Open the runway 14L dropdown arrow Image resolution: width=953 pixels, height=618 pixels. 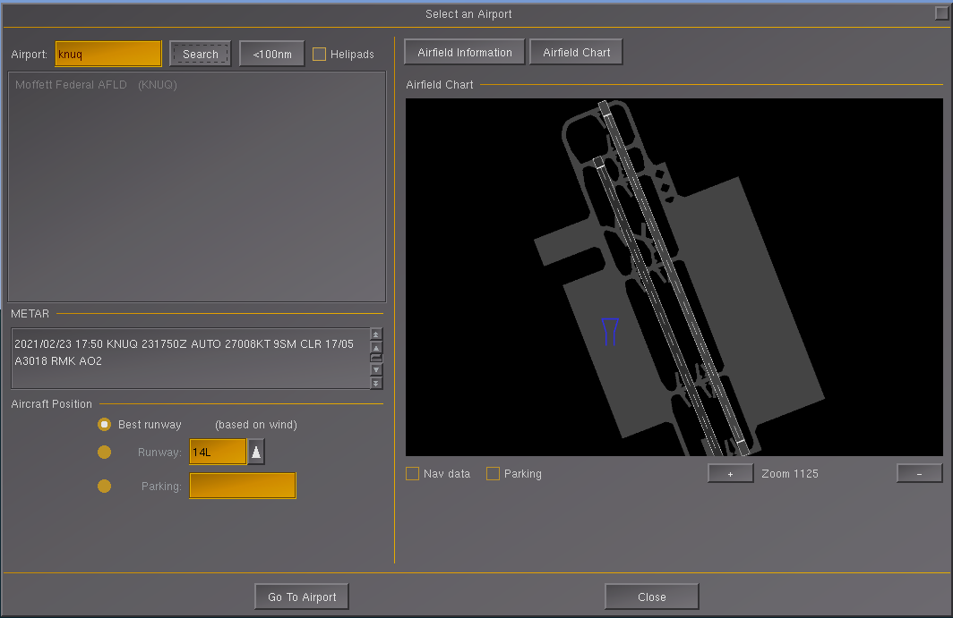tap(256, 452)
